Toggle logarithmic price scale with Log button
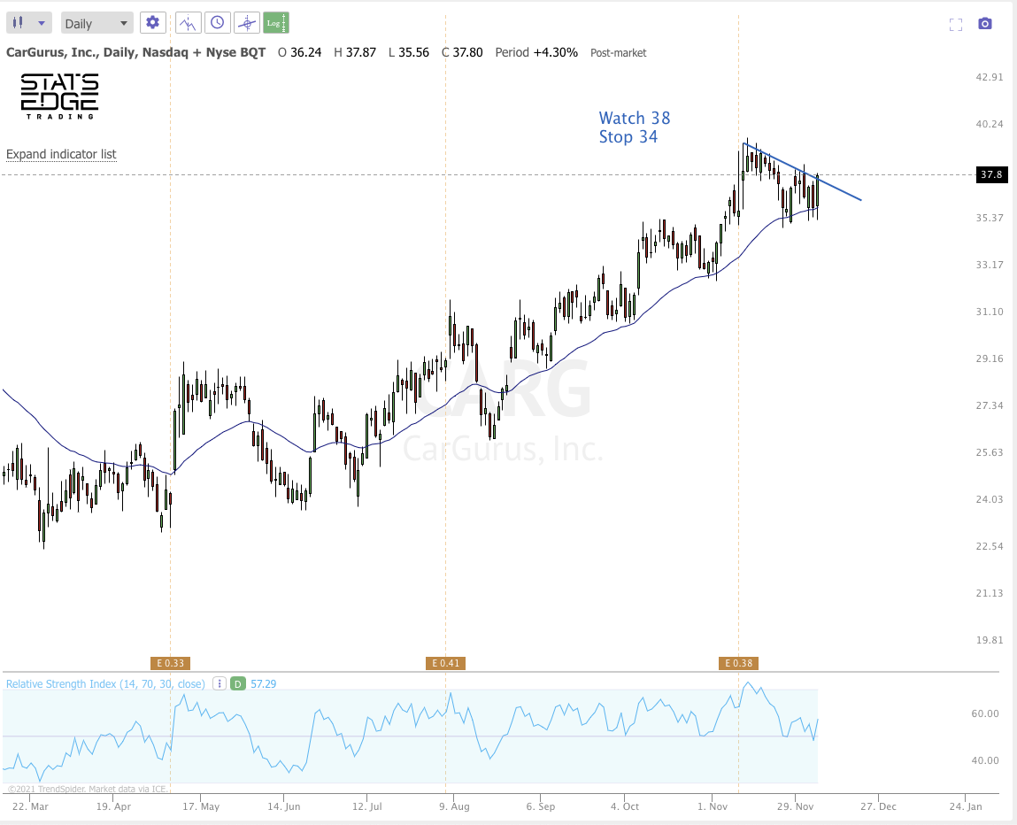The width and height of the screenshot is (1017, 825). [x=276, y=22]
